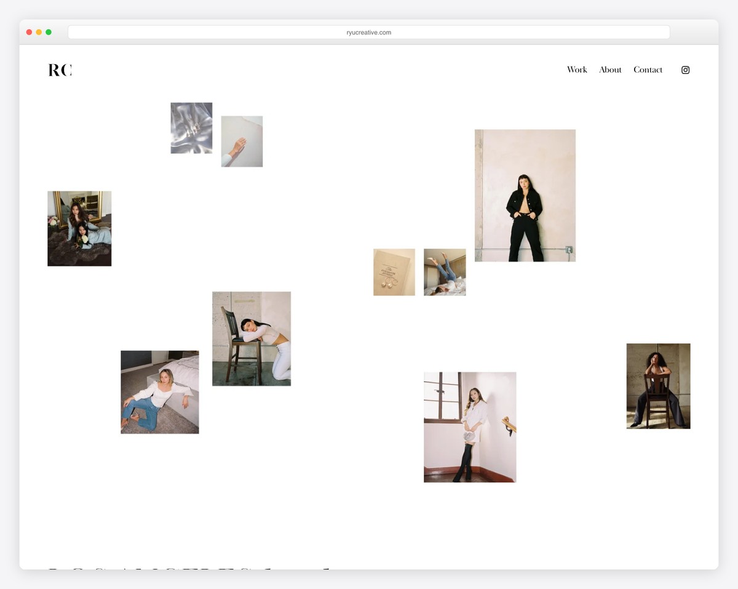Open the photo of two women by the mirror
The width and height of the screenshot is (738, 589).
coord(79,228)
